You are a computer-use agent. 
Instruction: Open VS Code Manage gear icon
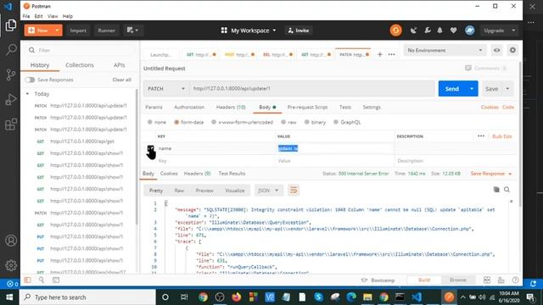[11, 265]
